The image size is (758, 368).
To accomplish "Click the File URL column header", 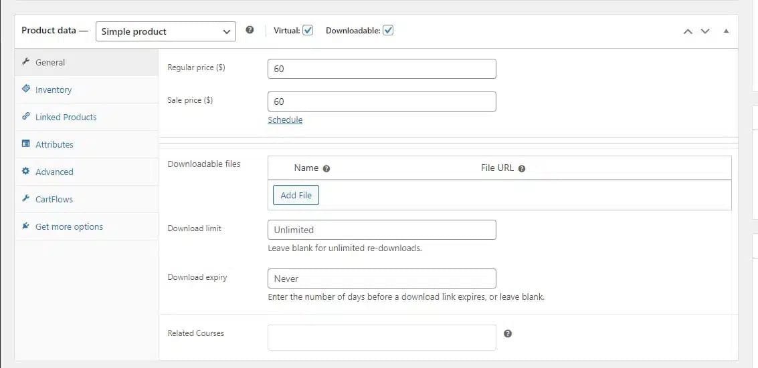I will pyautogui.click(x=498, y=168).
